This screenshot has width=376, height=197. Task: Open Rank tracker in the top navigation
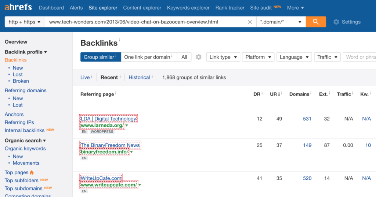[x=230, y=8]
